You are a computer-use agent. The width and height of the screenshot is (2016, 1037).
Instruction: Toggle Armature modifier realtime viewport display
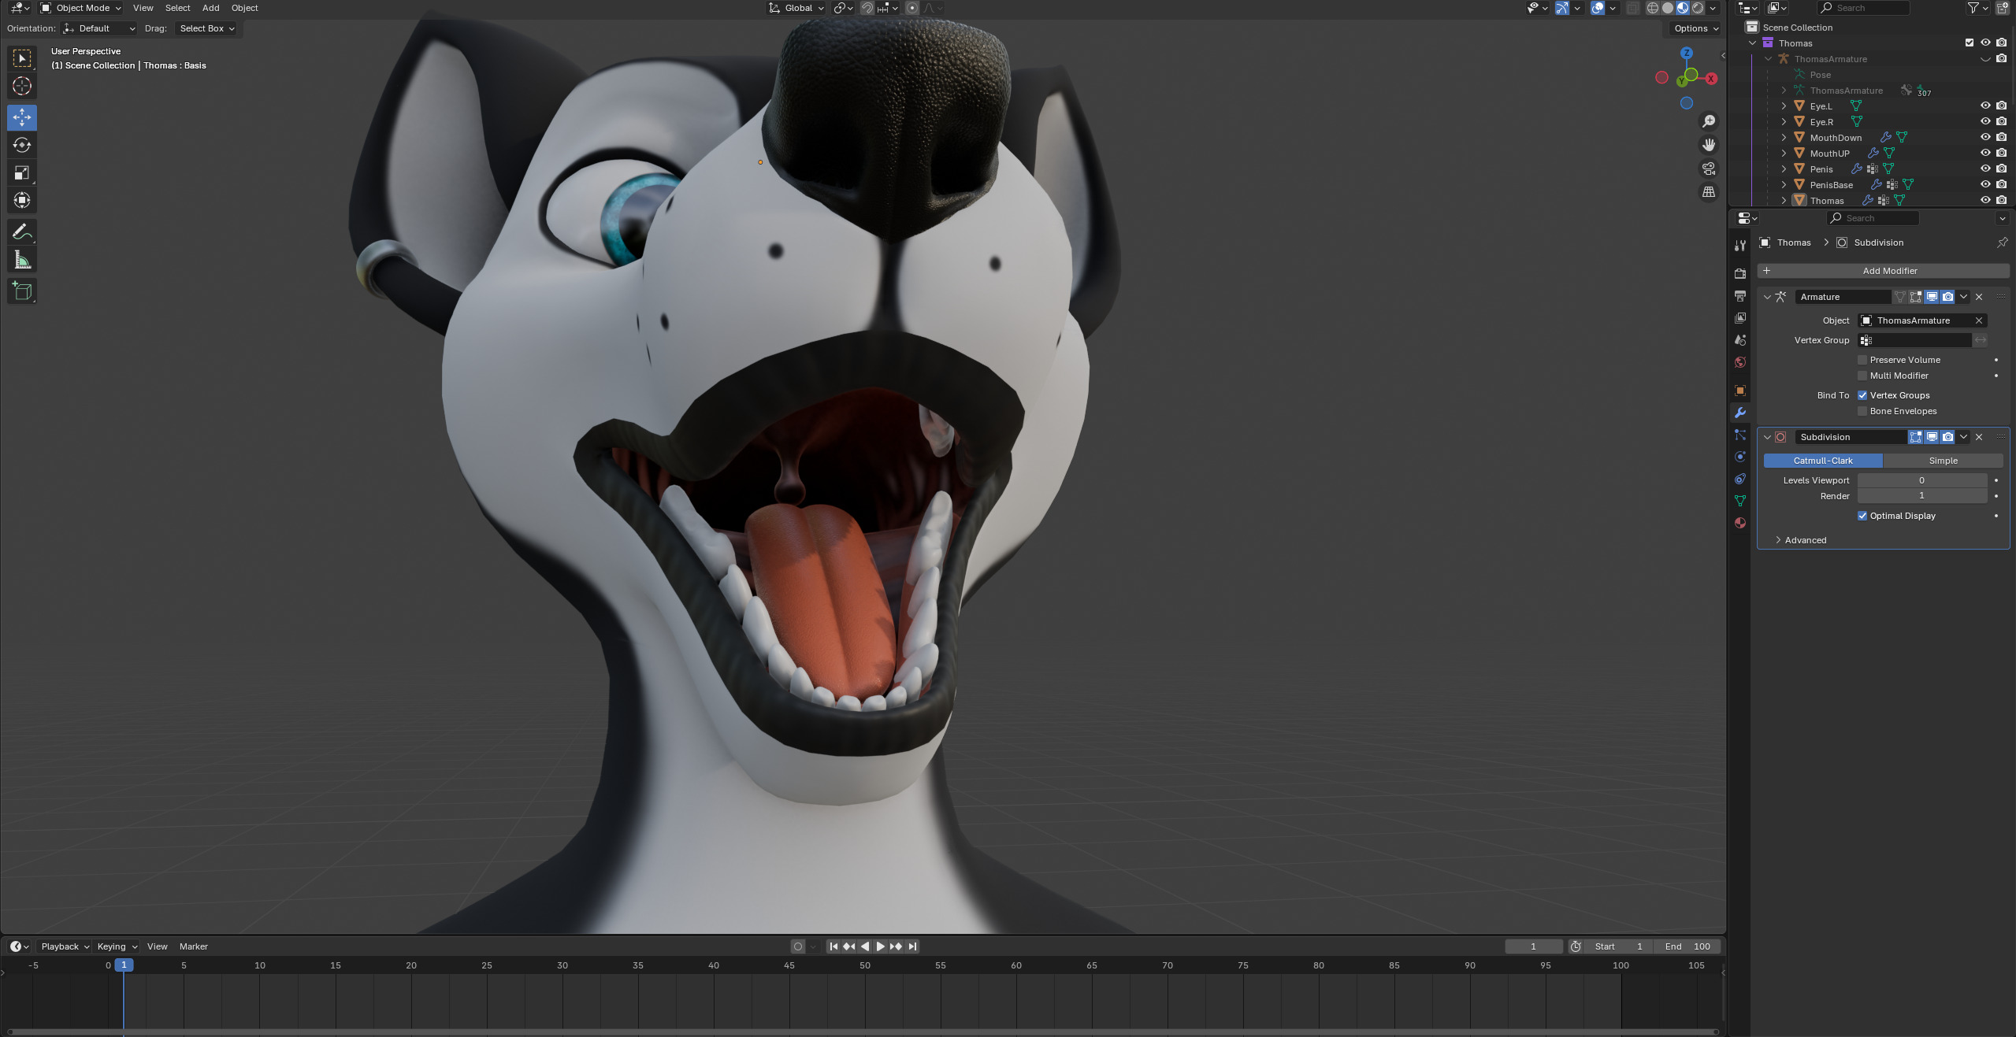[x=1932, y=297]
